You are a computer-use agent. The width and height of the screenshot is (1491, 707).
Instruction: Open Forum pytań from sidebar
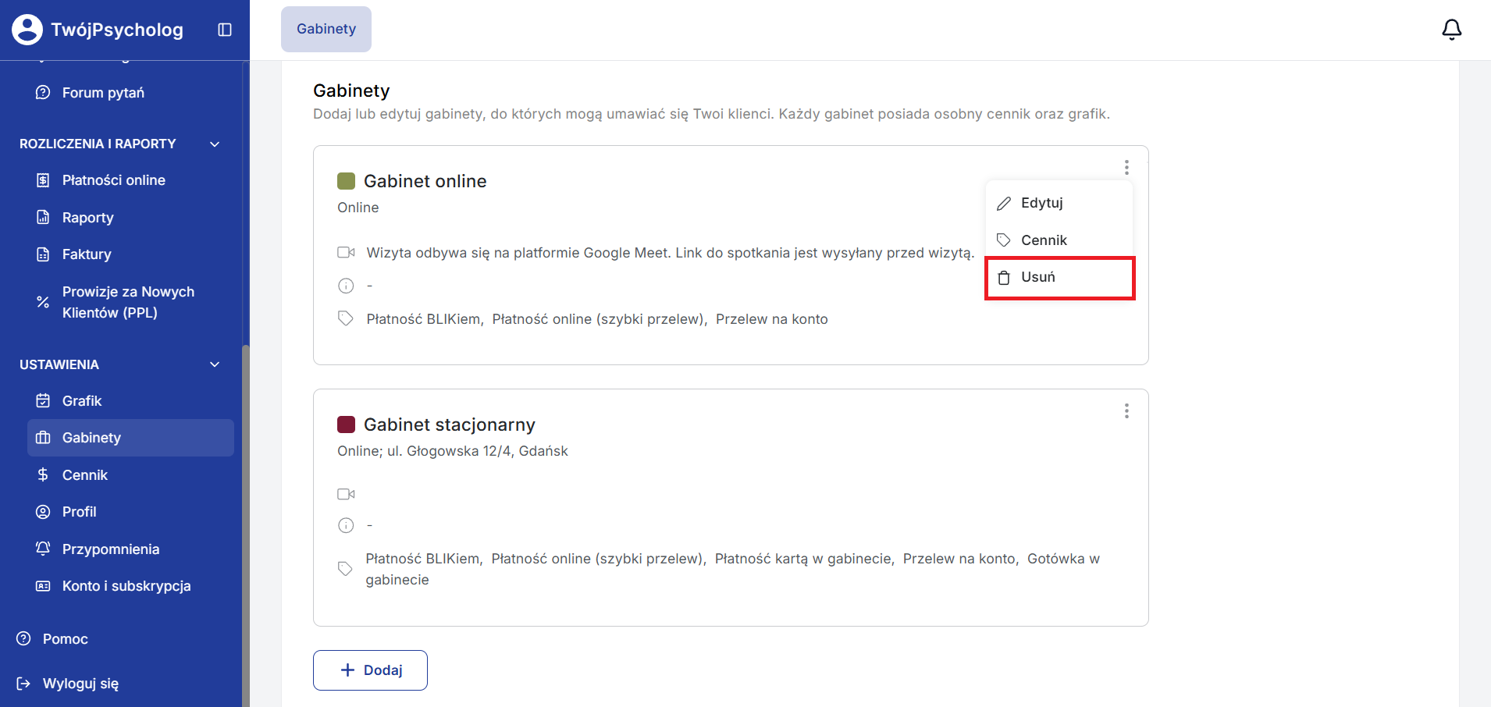[x=103, y=93]
